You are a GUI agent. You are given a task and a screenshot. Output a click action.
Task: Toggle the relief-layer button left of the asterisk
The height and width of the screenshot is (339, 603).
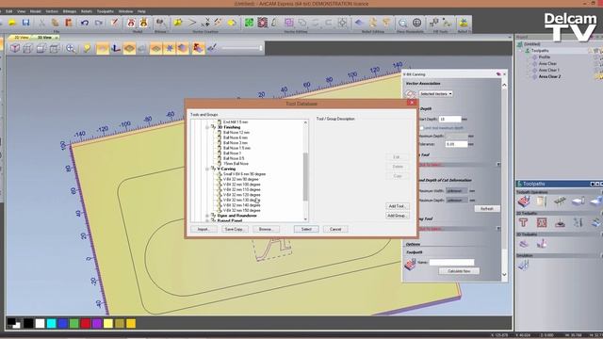tap(155, 48)
